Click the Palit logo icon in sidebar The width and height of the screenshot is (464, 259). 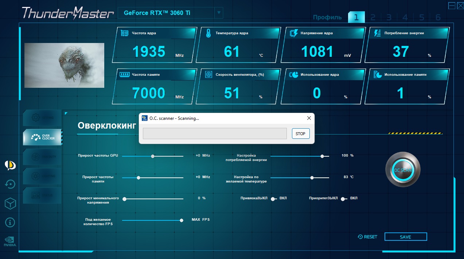point(10,165)
